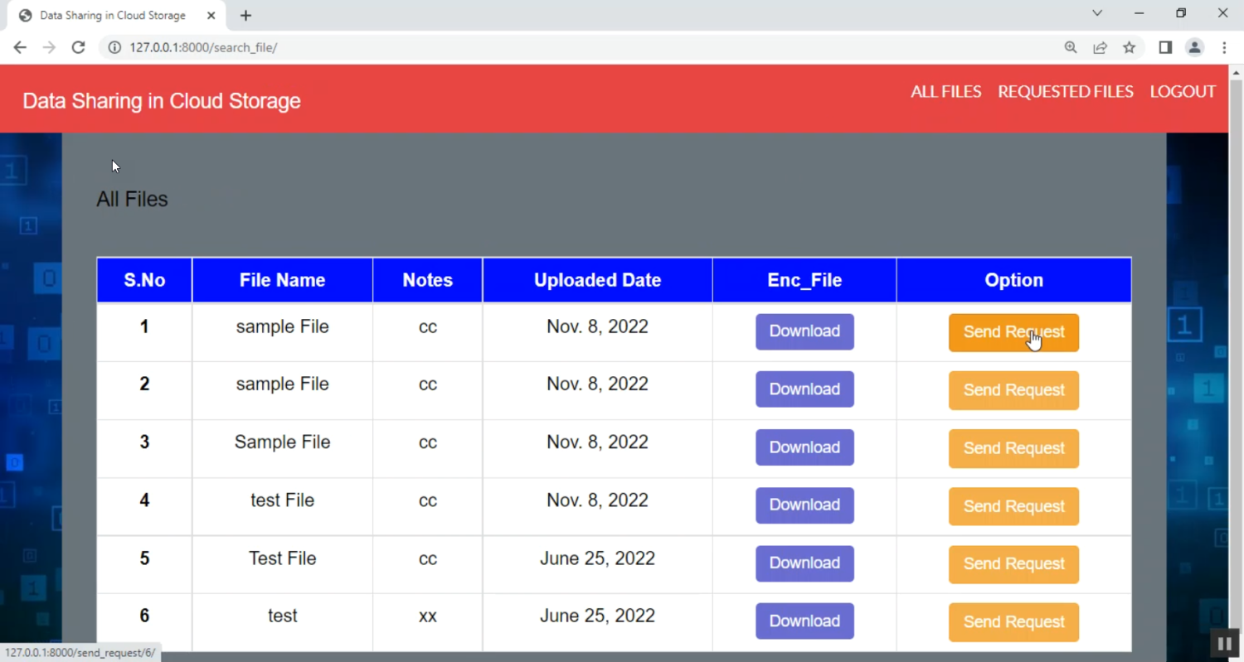This screenshot has width=1244, height=662.
Task: Click the cc note in row 1
Action: [x=427, y=327]
